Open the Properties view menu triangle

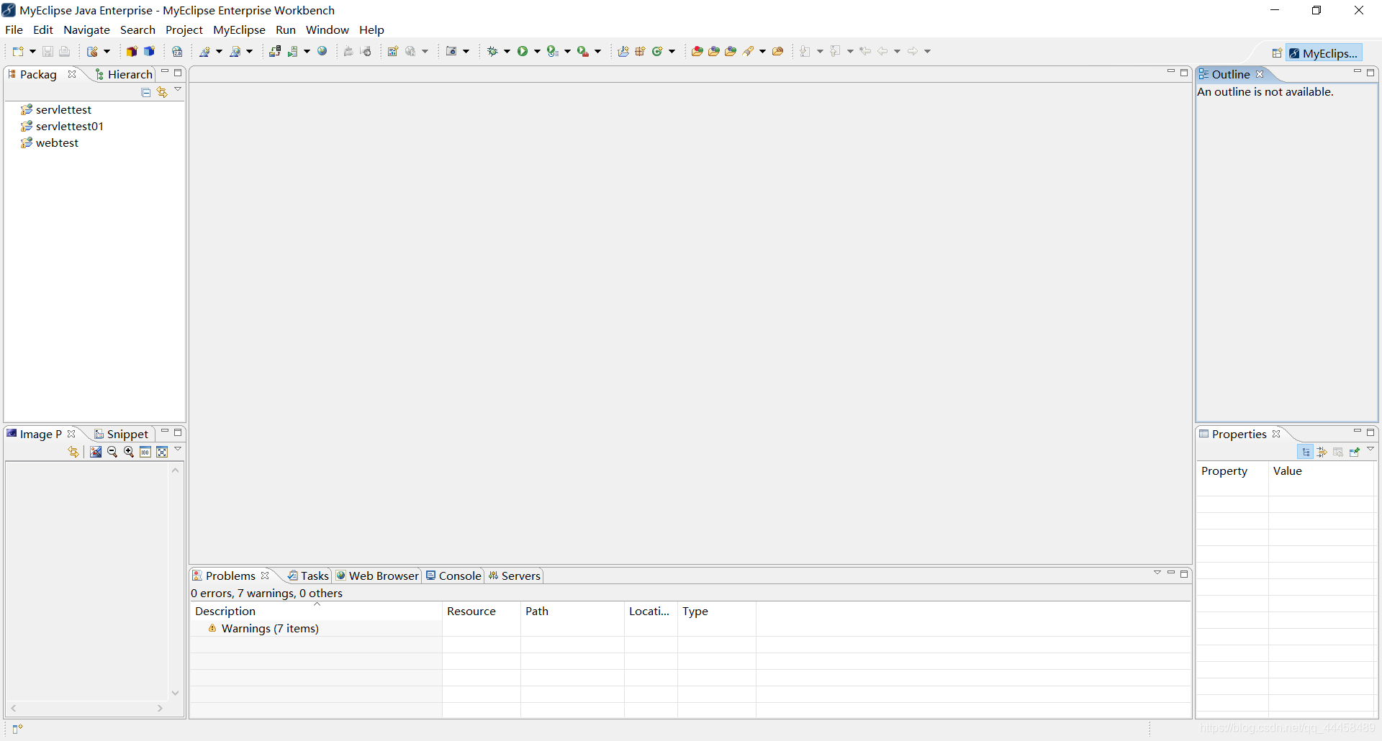point(1370,450)
